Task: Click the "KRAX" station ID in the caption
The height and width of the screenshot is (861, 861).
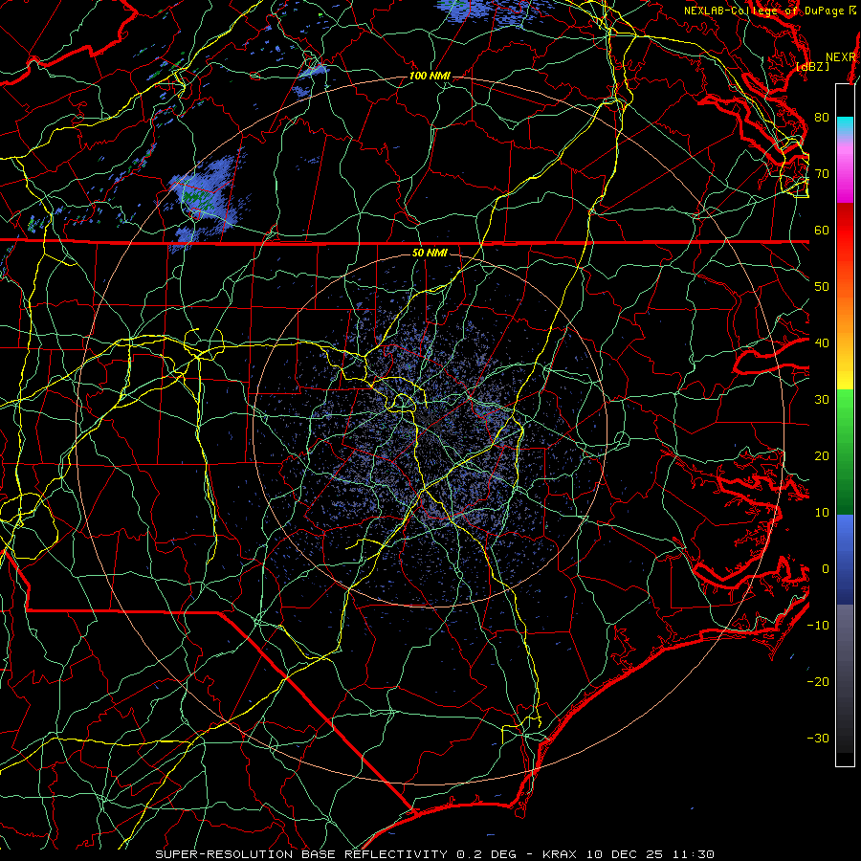Action: click(560, 854)
